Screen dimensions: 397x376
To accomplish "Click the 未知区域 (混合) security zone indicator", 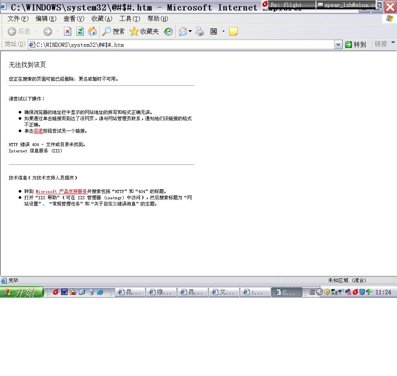I will point(347,280).
